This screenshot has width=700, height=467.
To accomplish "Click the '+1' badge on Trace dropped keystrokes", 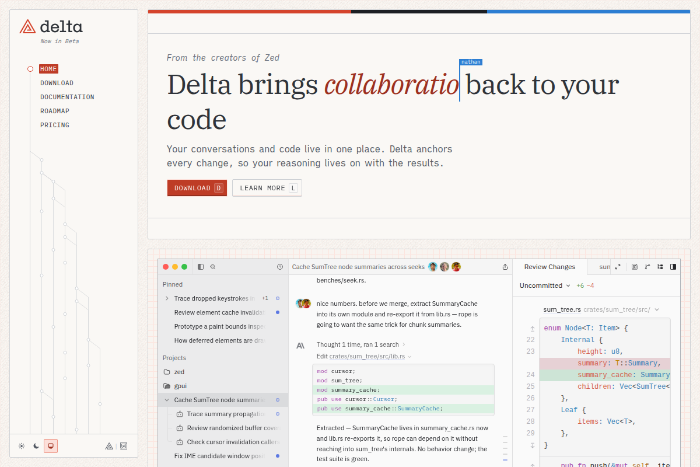I will [265, 298].
